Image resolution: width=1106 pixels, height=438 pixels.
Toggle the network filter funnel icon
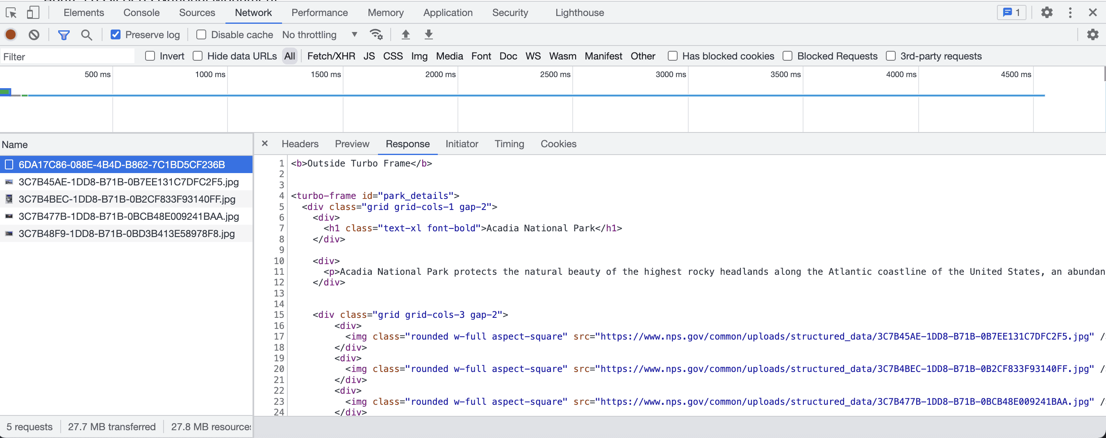(x=64, y=35)
